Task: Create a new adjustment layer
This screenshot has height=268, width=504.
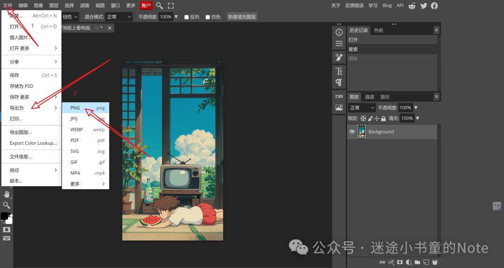Action: point(408,262)
